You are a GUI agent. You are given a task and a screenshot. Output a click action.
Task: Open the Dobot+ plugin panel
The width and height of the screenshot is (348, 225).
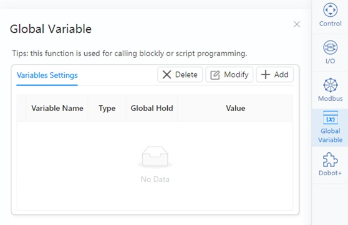point(331,164)
